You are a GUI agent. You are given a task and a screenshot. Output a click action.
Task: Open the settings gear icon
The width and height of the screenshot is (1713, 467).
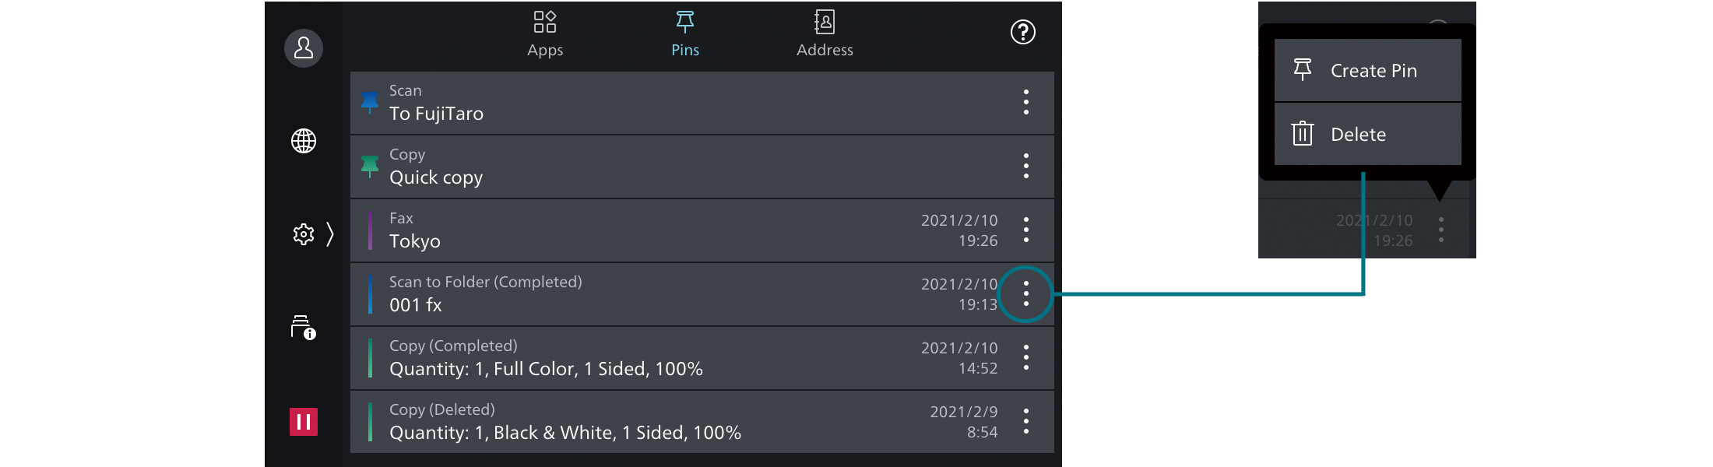303,234
